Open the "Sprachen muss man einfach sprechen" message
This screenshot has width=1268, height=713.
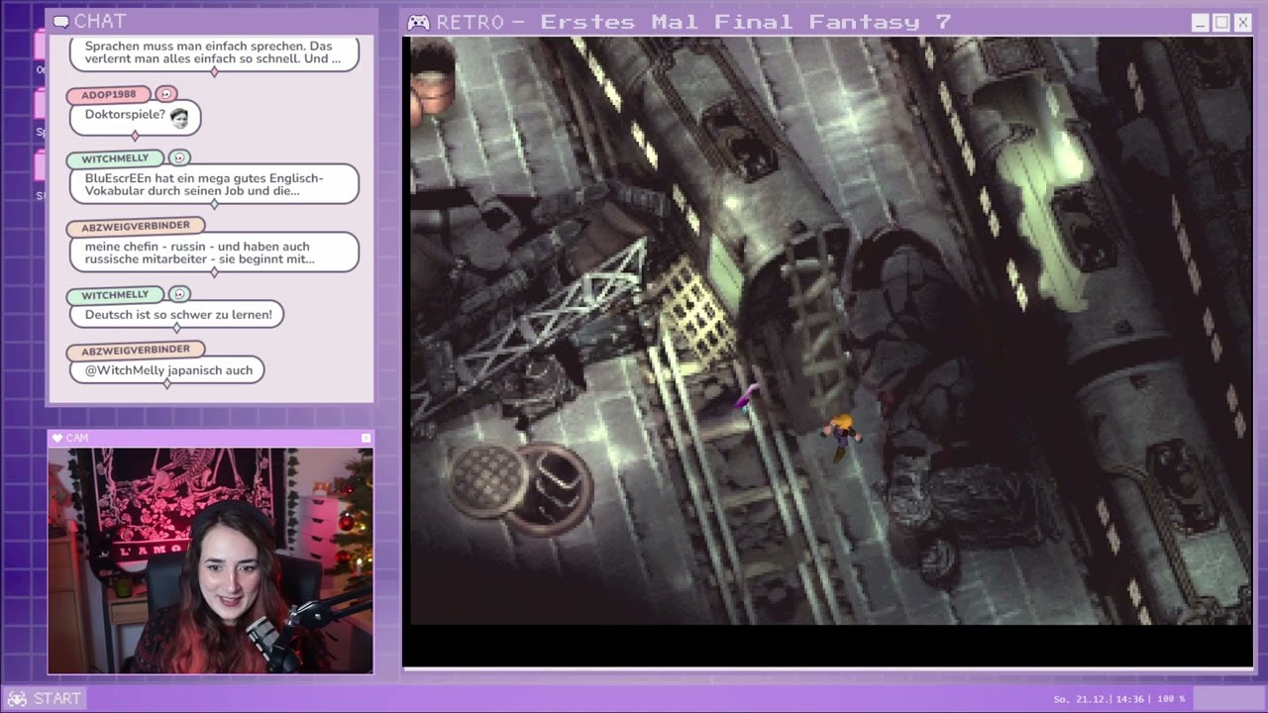click(214, 52)
